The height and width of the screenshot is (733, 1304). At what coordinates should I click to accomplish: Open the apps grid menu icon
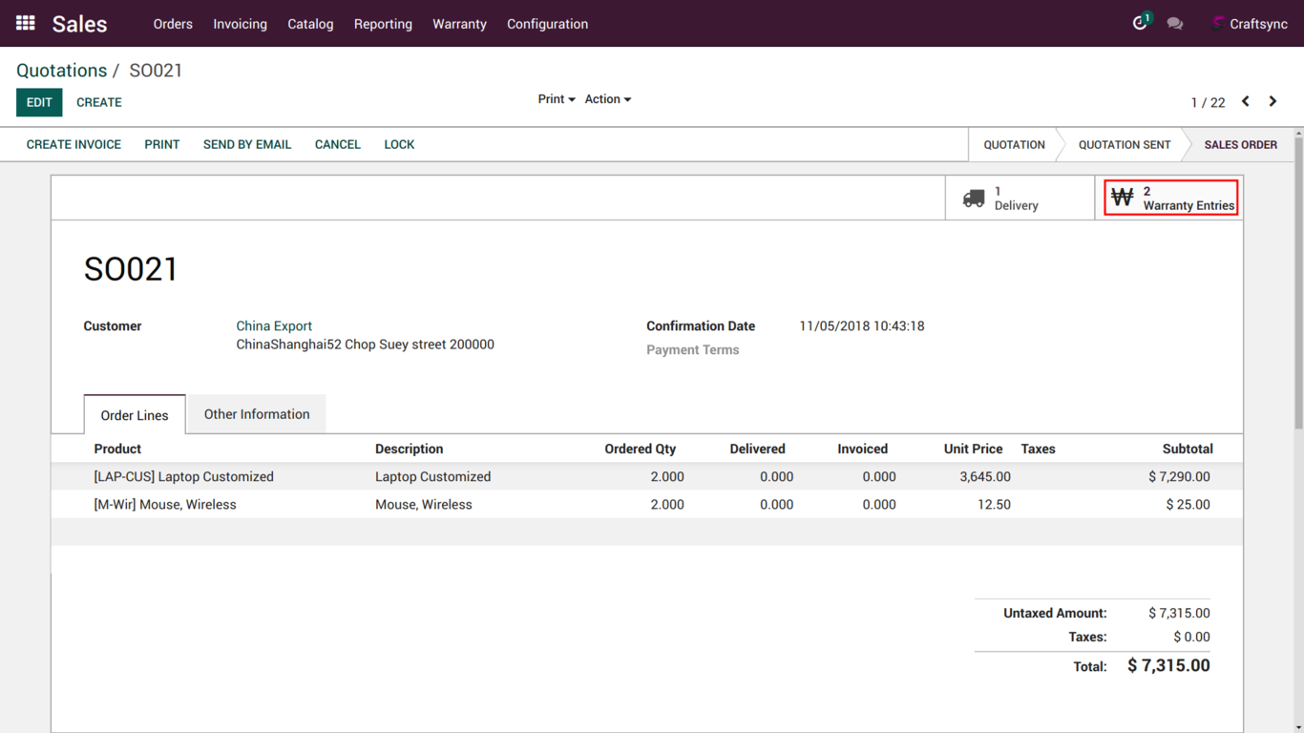pos(26,23)
